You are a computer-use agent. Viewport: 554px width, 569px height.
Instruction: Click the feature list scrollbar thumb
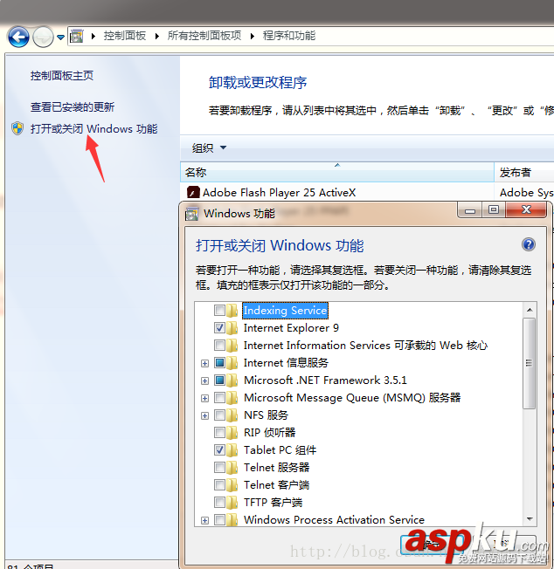click(530, 363)
